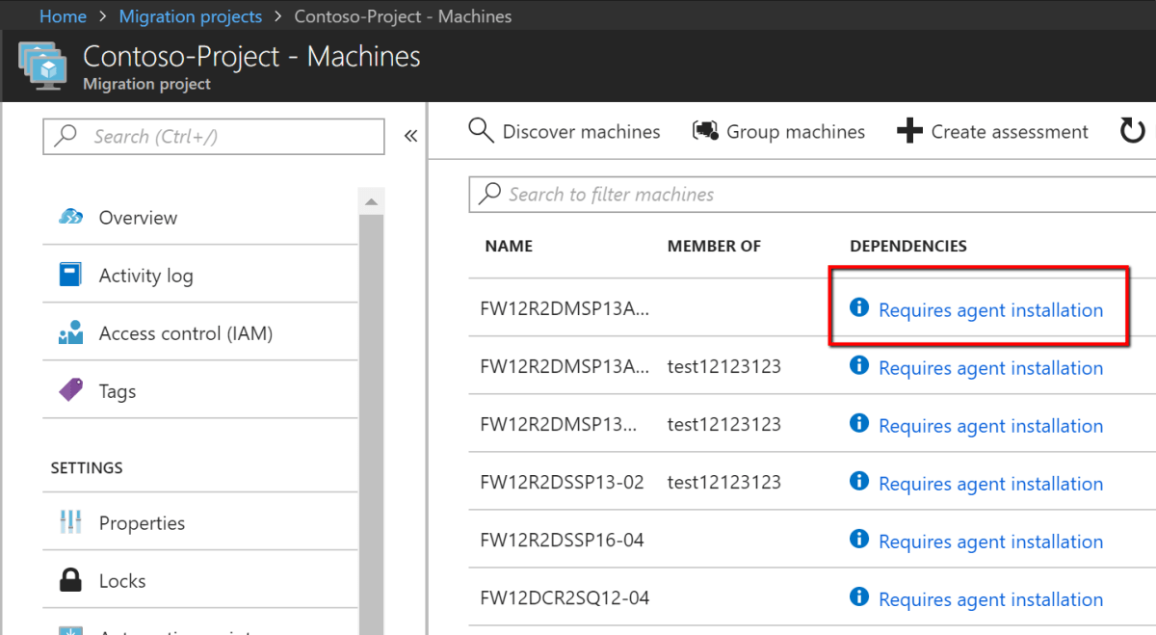Open highlighted Requires agent installation link
Viewport: 1156px width, 635px height.
[x=990, y=310]
